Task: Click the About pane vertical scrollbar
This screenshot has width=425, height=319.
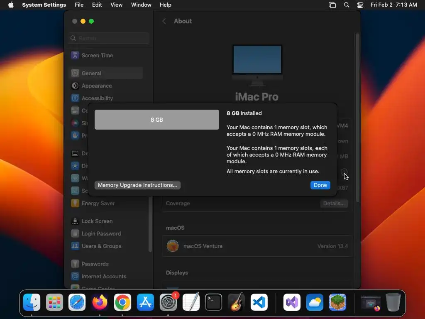Action: point(357,118)
